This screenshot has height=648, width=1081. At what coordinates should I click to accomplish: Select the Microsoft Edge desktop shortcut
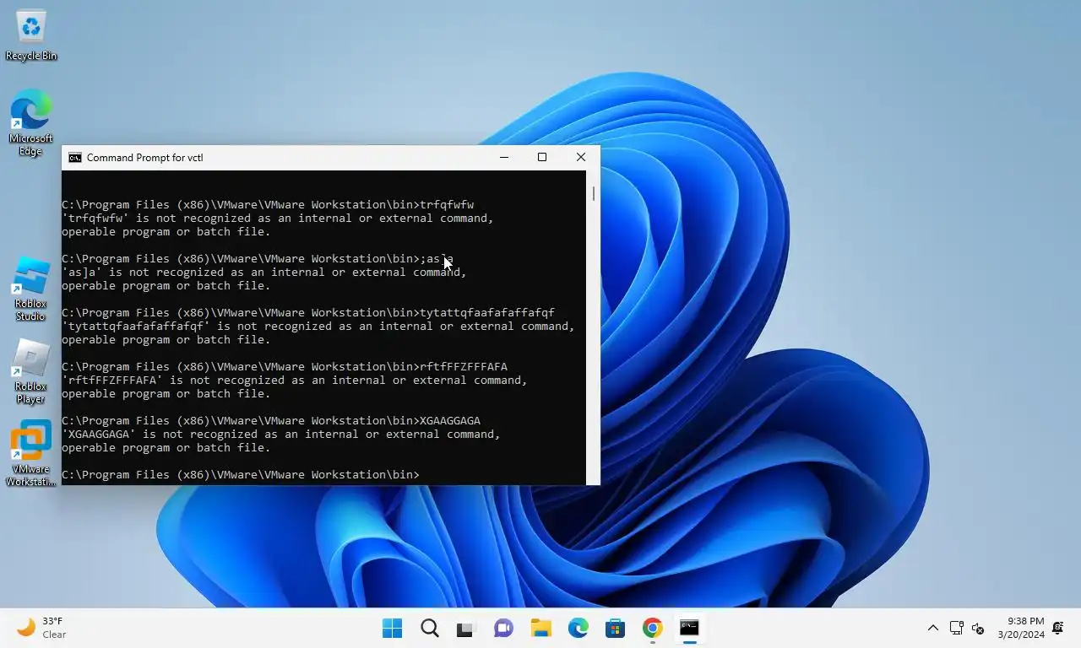[x=30, y=123]
